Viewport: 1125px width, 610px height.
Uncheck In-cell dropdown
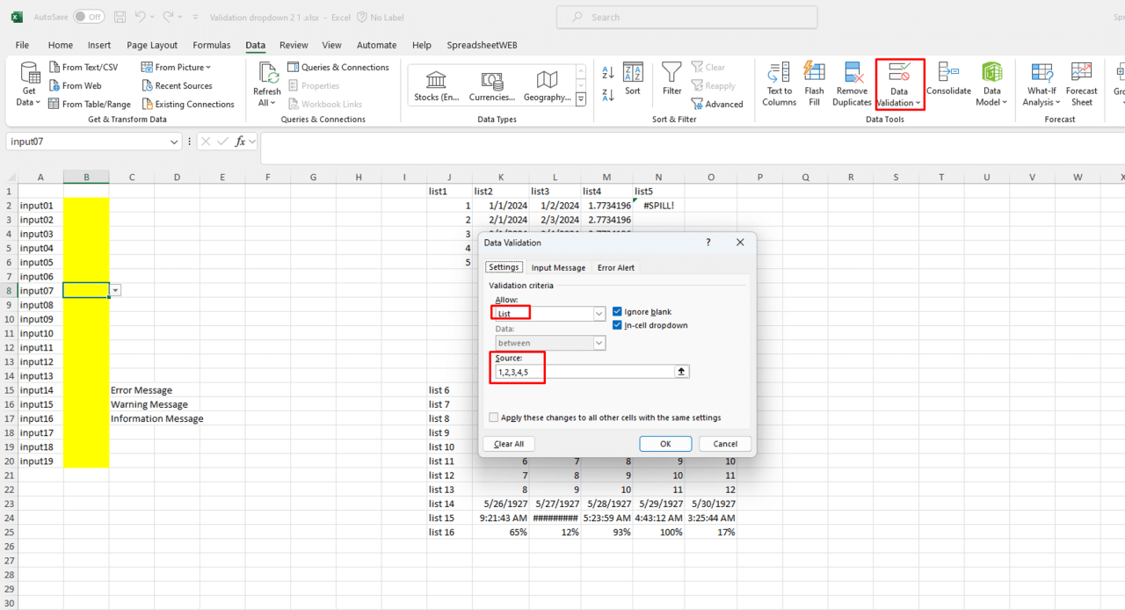click(617, 325)
